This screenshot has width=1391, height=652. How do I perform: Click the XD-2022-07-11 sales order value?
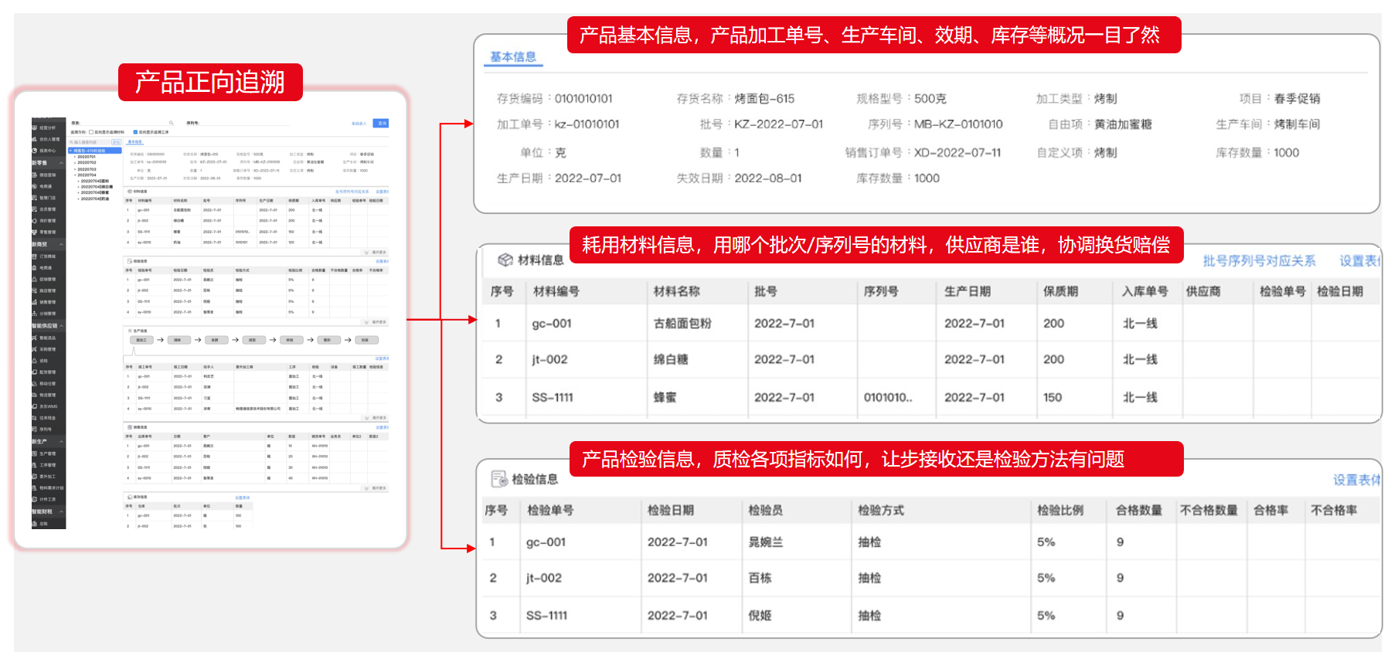(x=957, y=152)
